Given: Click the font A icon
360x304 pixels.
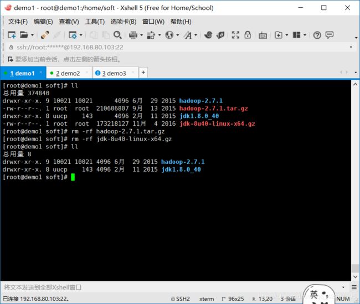Looking at the screenshot, I should click(188, 35).
